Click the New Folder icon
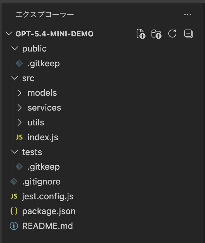This screenshot has width=205, height=243. pos(156,34)
